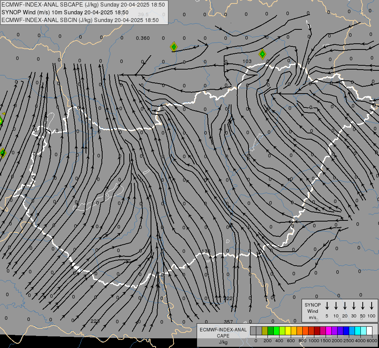Click the SYNOP Wind m/s legend label
Screen dimensions: 379x348
point(312,311)
